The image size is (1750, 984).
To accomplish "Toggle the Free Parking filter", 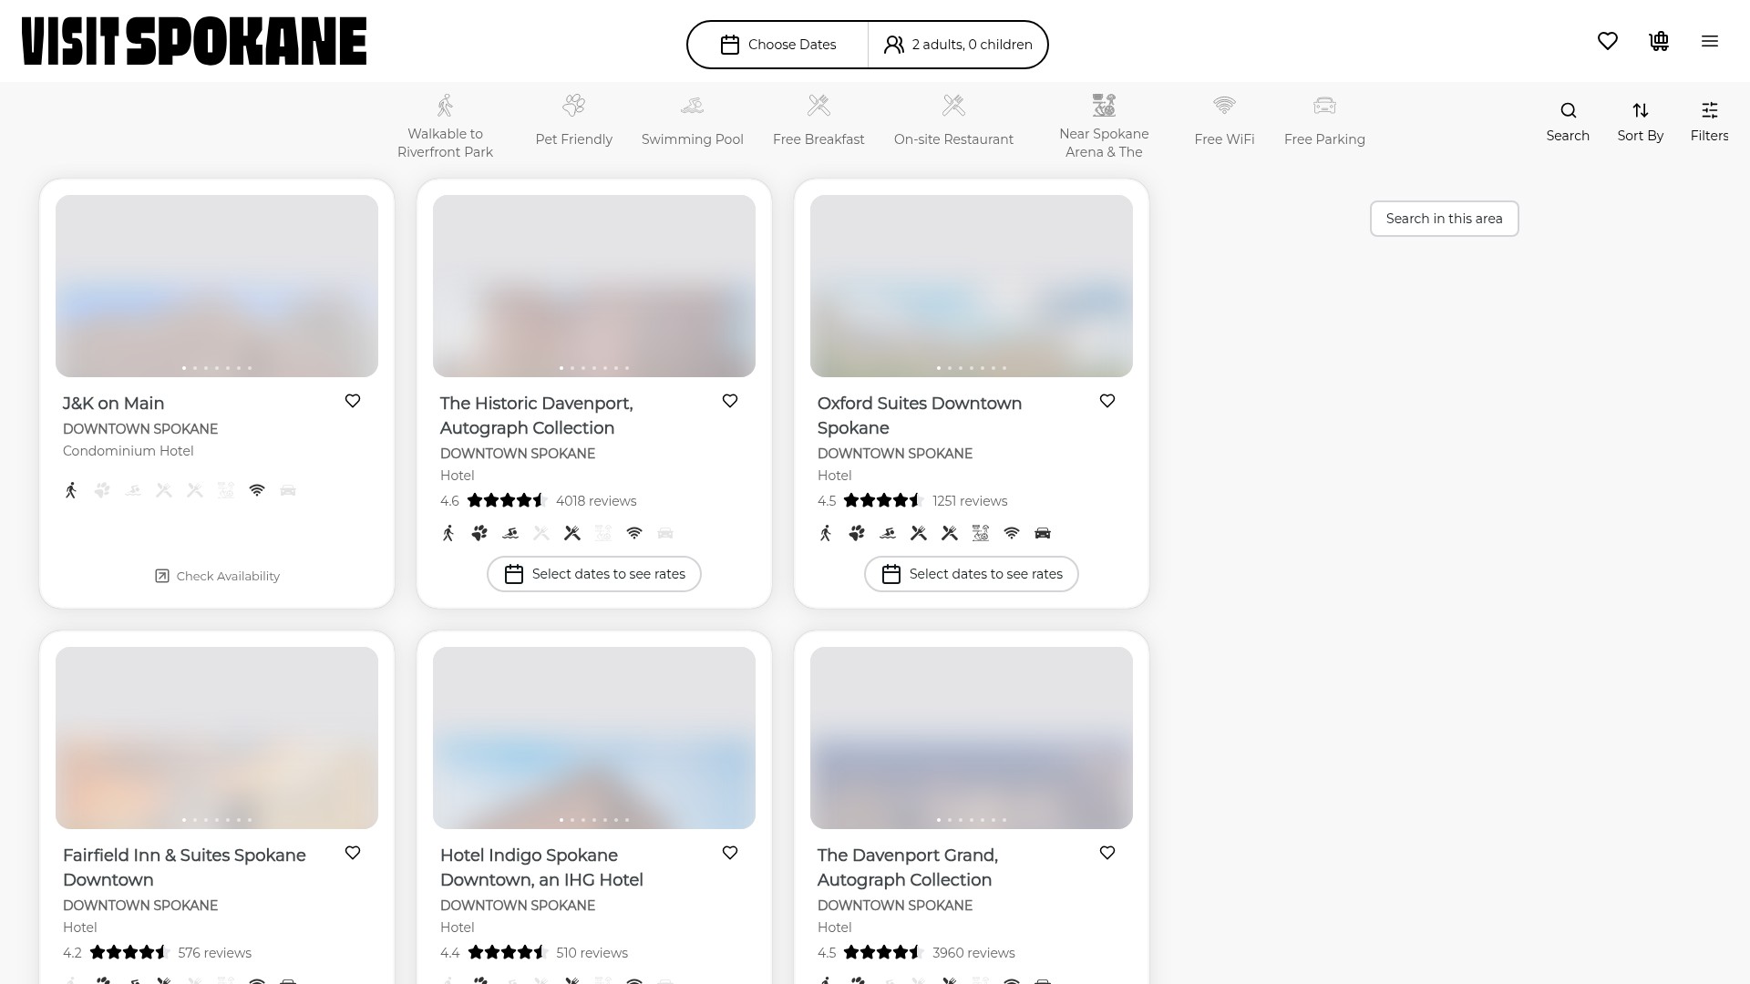I will [x=1324, y=120].
